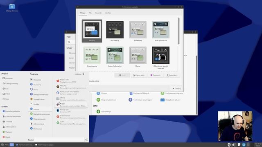Screen dimensions: 262x147
Task: Select the high contrast inverse theme
Action: tap(160, 58)
